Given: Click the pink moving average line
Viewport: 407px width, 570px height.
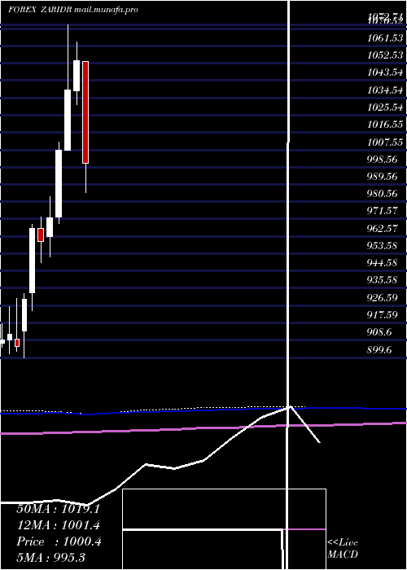Looking at the screenshot, I should click(203, 428).
